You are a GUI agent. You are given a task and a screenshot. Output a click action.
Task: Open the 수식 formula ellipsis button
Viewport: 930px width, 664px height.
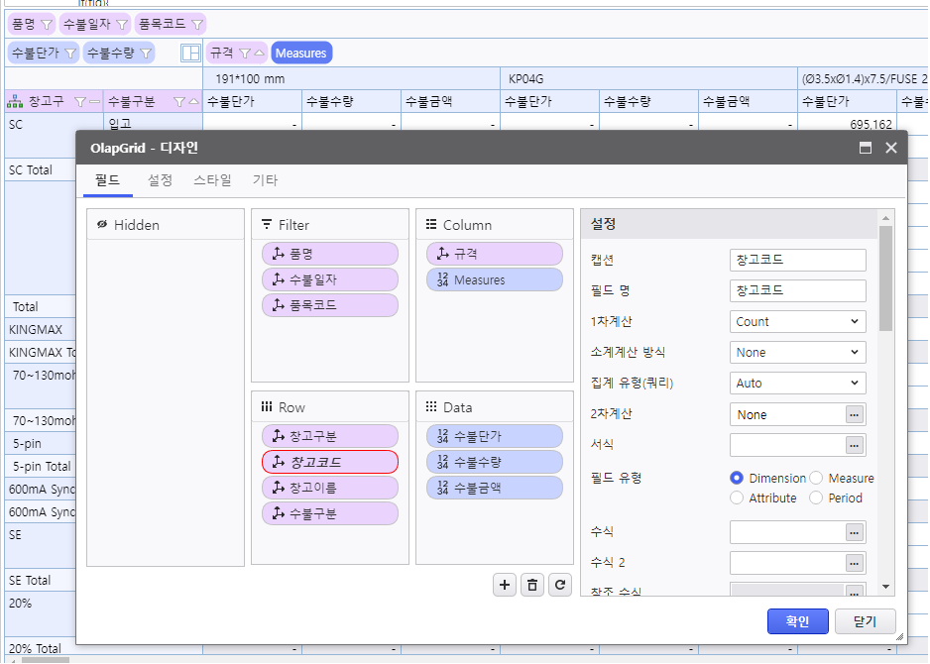(x=854, y=532)
